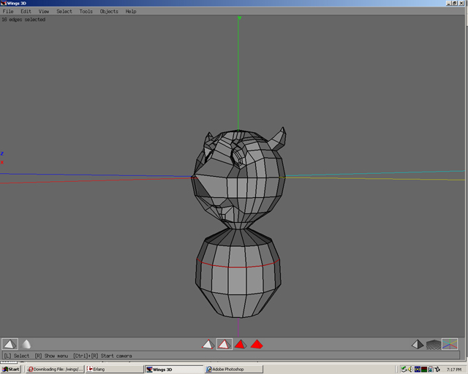Switch to Erlang taskbar window

point(114,369)
